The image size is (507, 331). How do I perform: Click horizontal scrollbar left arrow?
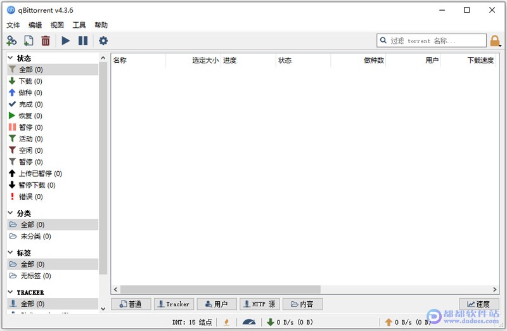pyautogui.click(x=116, y=289)
